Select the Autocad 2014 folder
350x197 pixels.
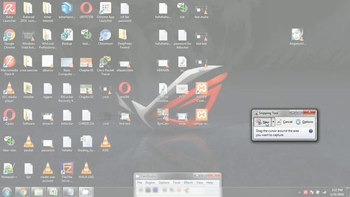click(x=28, y=12)
